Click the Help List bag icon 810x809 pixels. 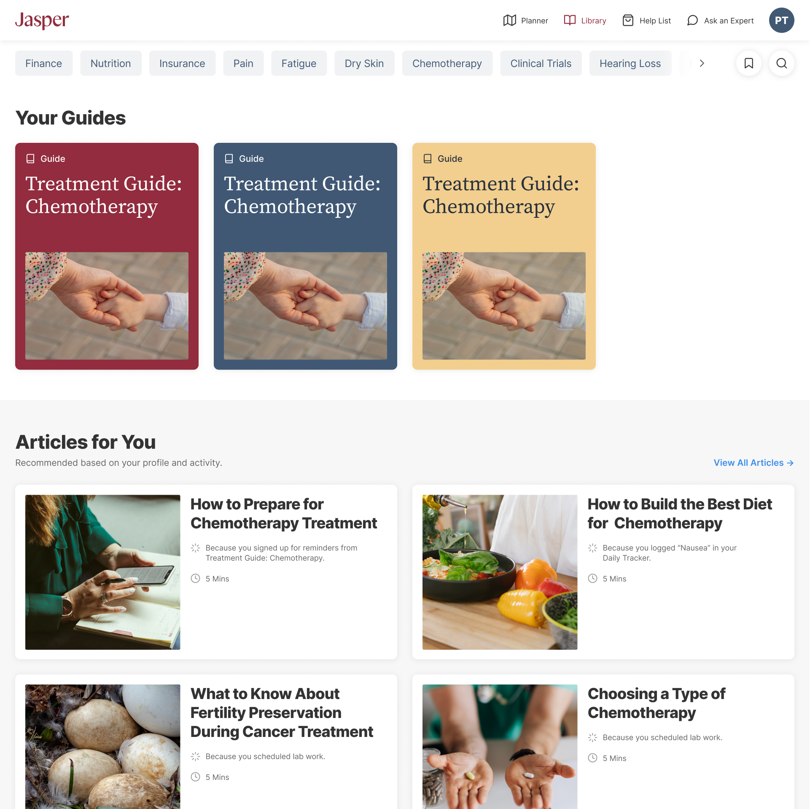point(628,20)
